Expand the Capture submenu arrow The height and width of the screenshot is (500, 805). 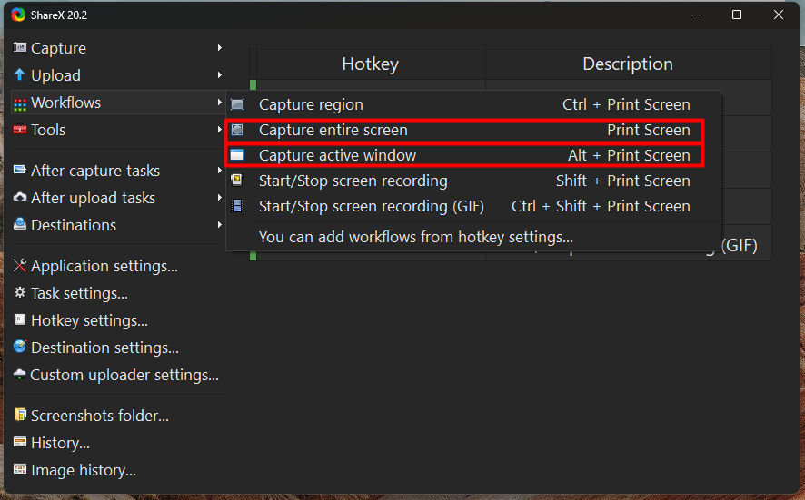[220, 48]
